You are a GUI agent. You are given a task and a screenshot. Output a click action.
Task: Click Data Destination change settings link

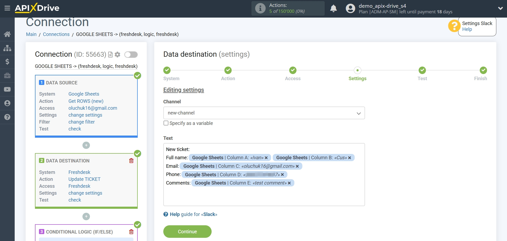[85, 193]
